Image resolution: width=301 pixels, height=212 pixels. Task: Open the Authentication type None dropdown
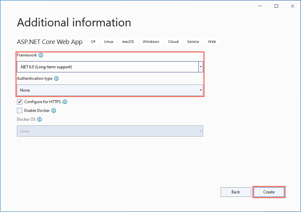click(x=110, y=90)
